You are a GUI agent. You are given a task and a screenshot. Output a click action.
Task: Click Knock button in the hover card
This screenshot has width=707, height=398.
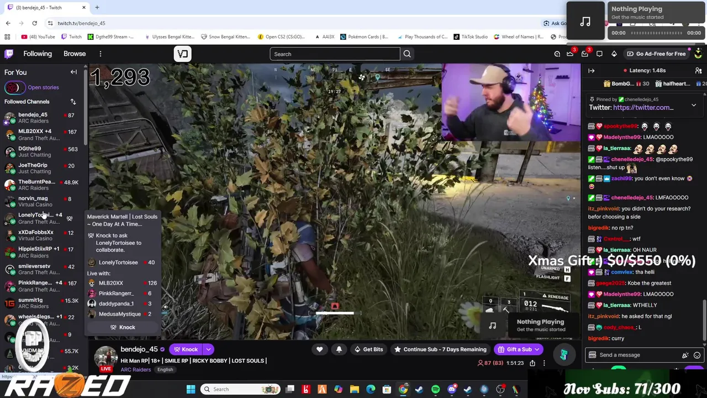point(123,327)
